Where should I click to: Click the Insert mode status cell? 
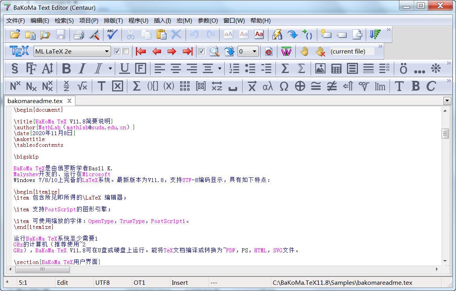click(189, 282)
